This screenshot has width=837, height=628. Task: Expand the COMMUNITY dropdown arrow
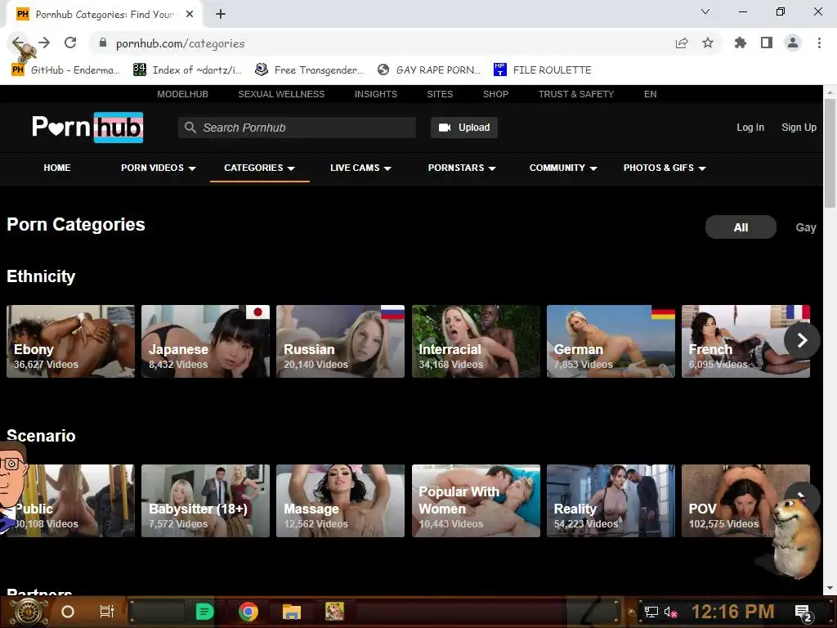593,168
